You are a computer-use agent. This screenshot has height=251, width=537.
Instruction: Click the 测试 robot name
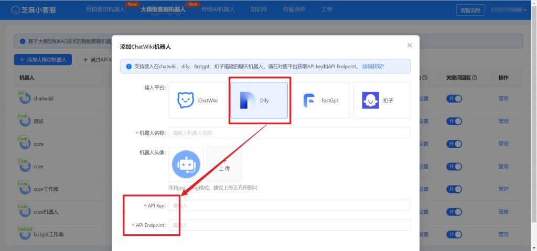point(39,122)
